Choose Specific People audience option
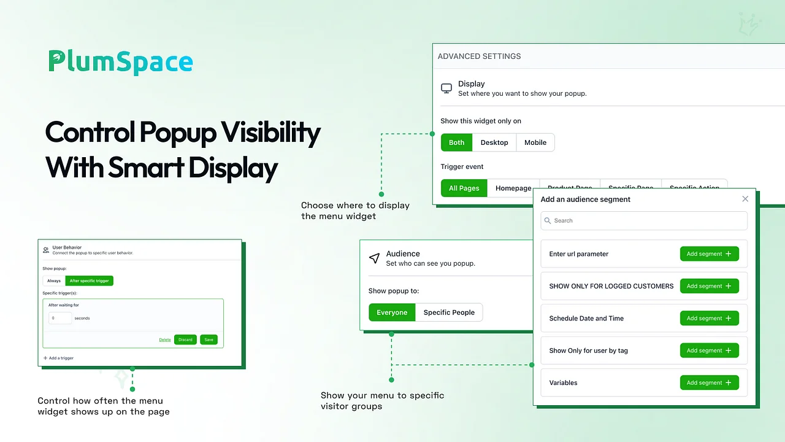785x442 pixels. tap(449, 312)
